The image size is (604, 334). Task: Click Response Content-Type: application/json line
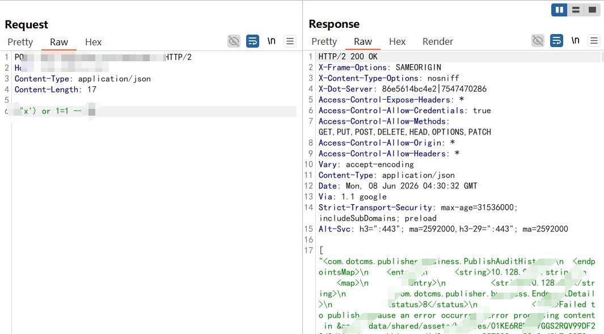[x=386, y=175]
